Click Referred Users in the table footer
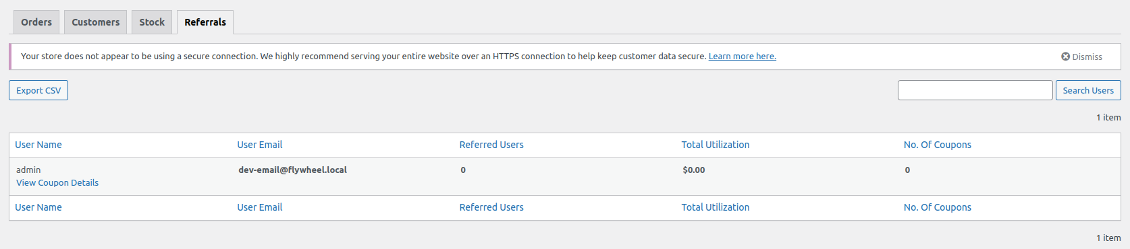This screenshot has width=1130, height=249. (x=491, y=207)
